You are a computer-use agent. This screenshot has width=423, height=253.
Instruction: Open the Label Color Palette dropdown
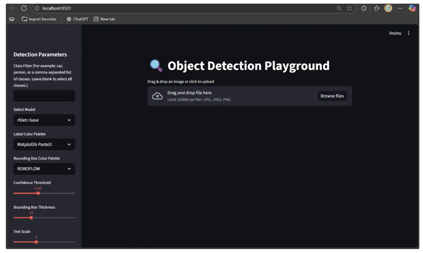(44, 144)
